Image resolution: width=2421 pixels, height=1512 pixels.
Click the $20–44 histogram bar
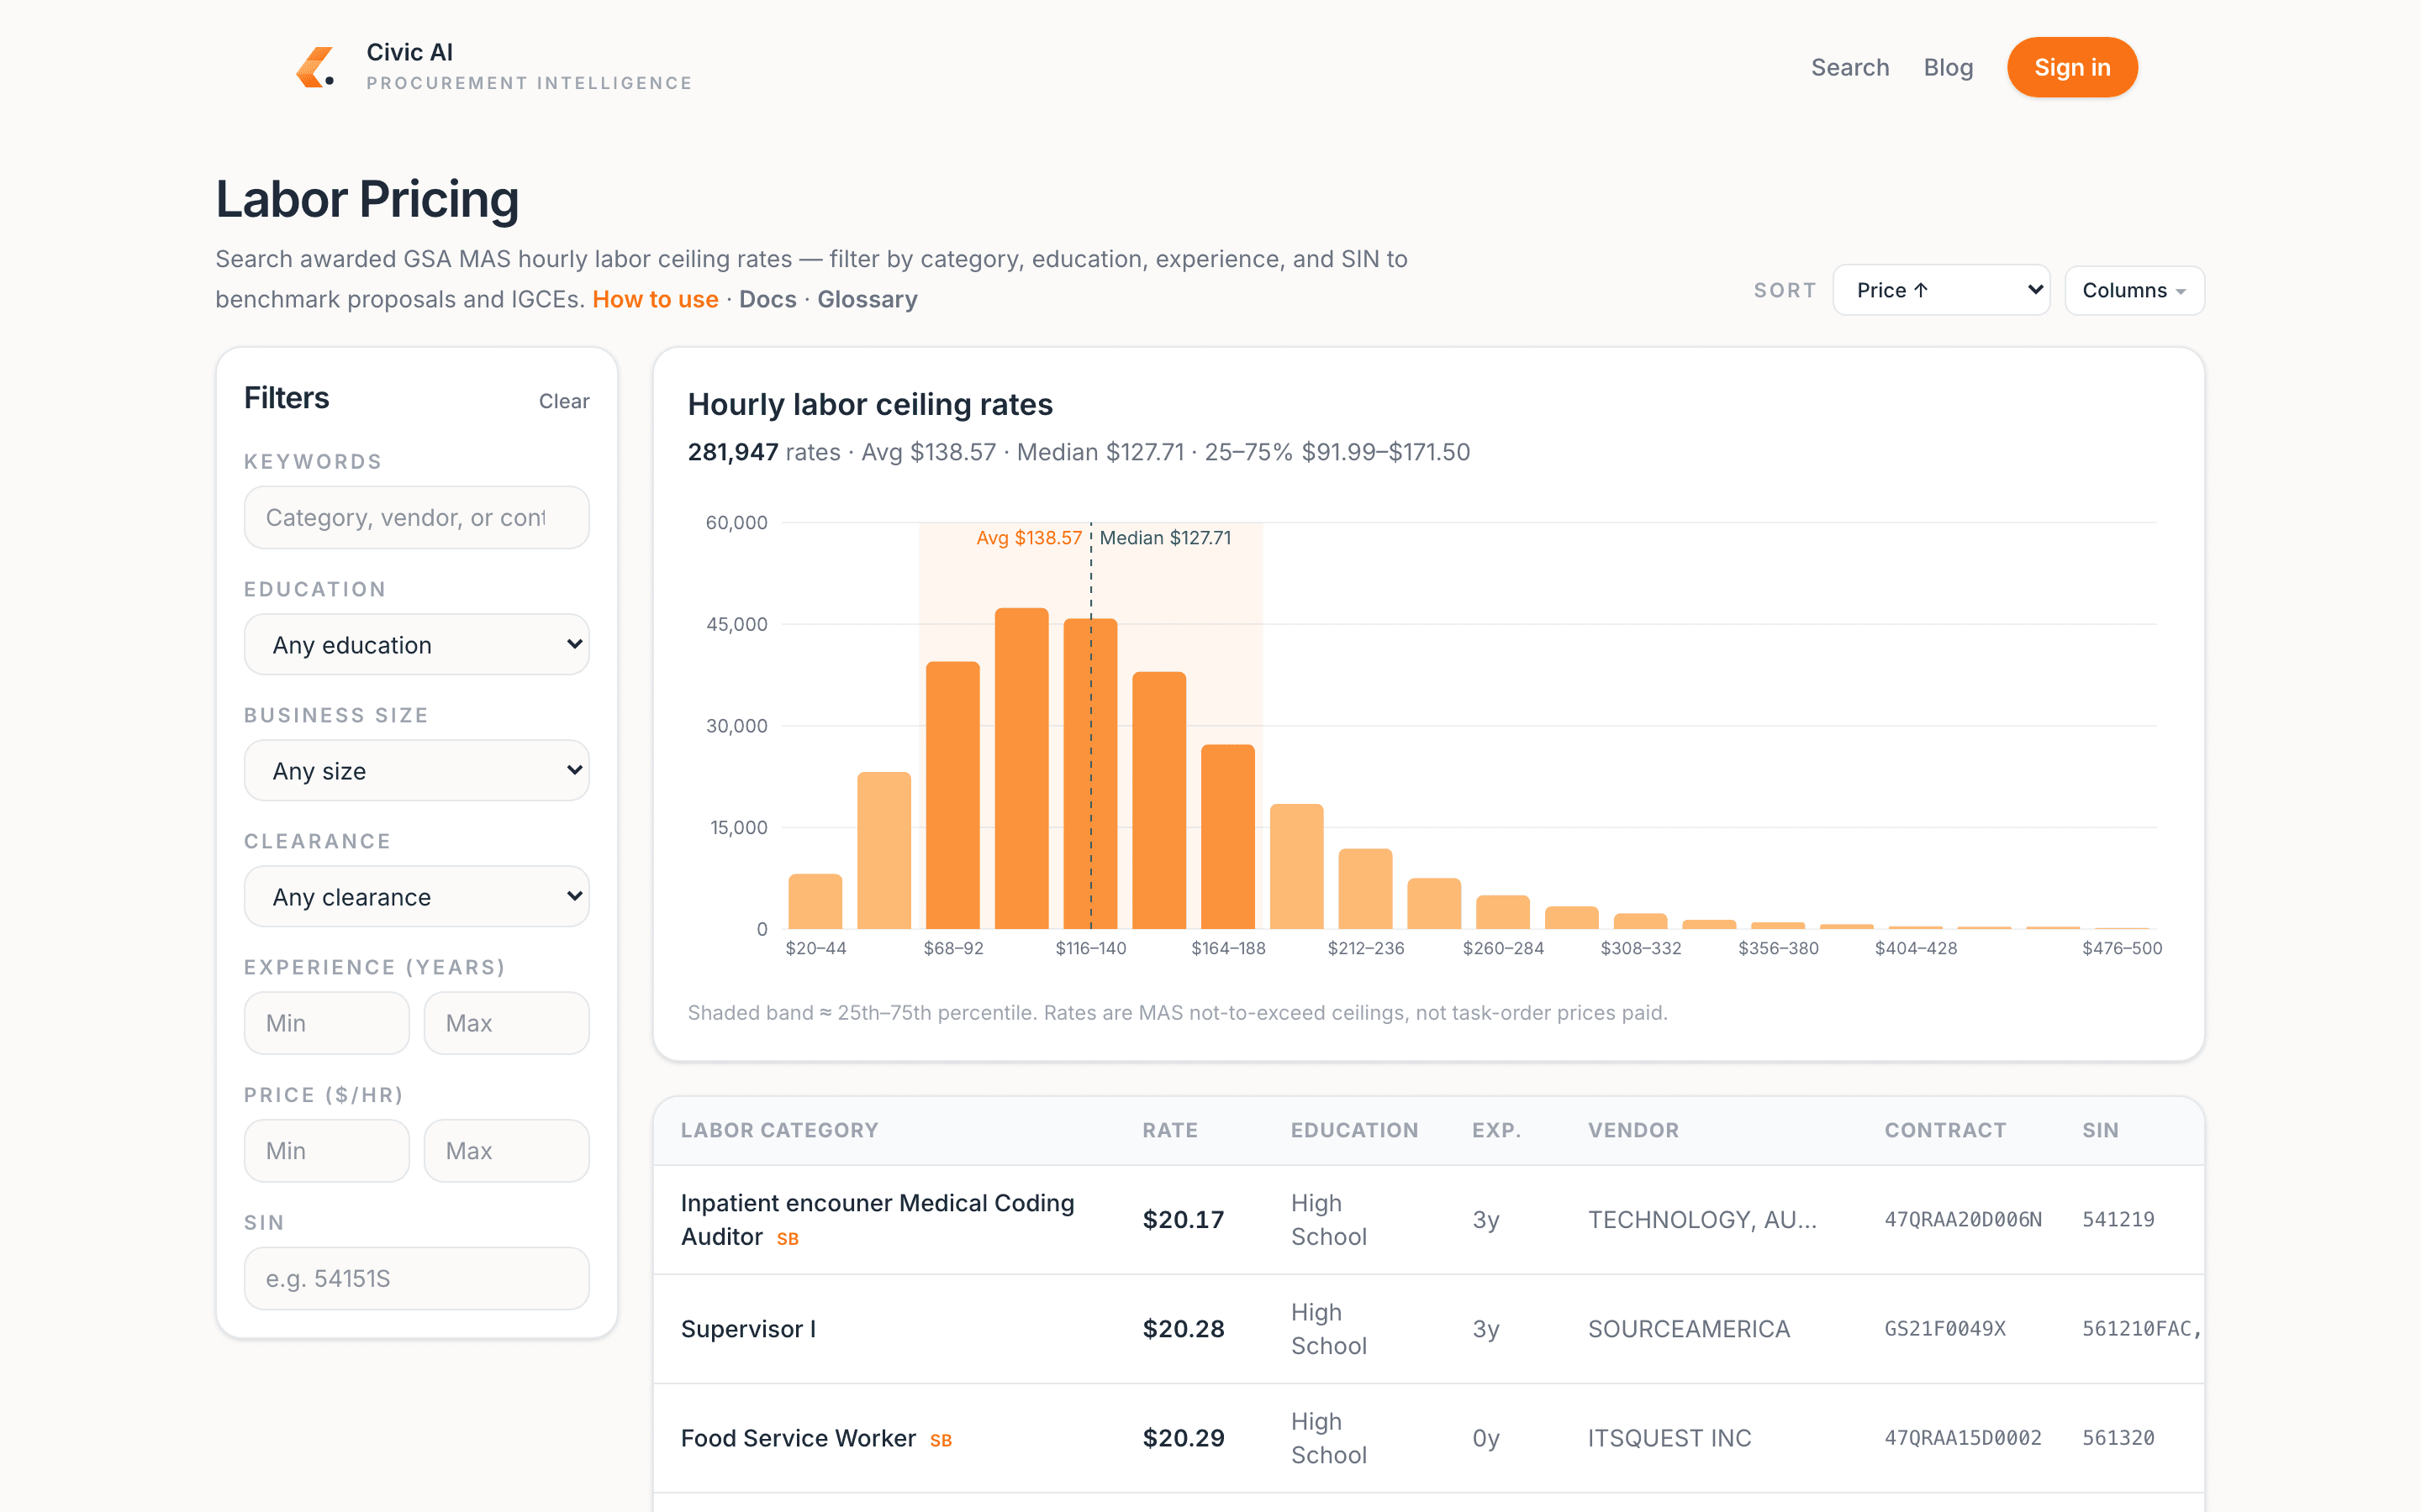tap(815, 901)
